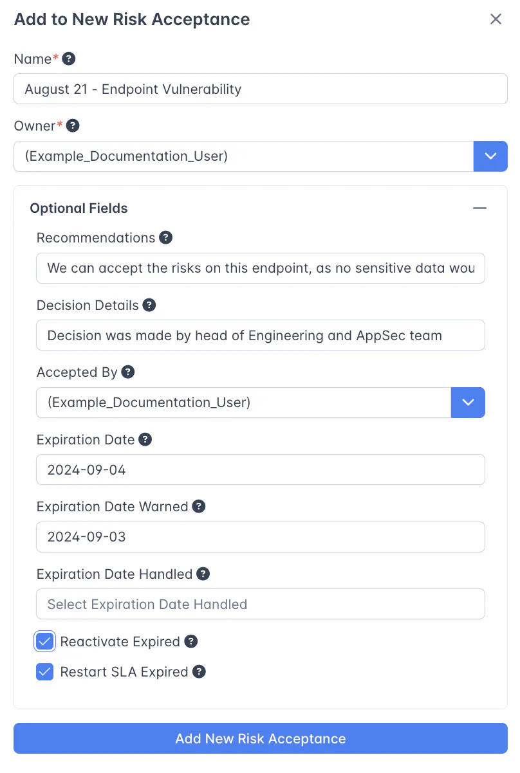The width and height of the screenshot is (520, 773).
Task: Click the Add New Risk Acceptance button
Action: 260,738
